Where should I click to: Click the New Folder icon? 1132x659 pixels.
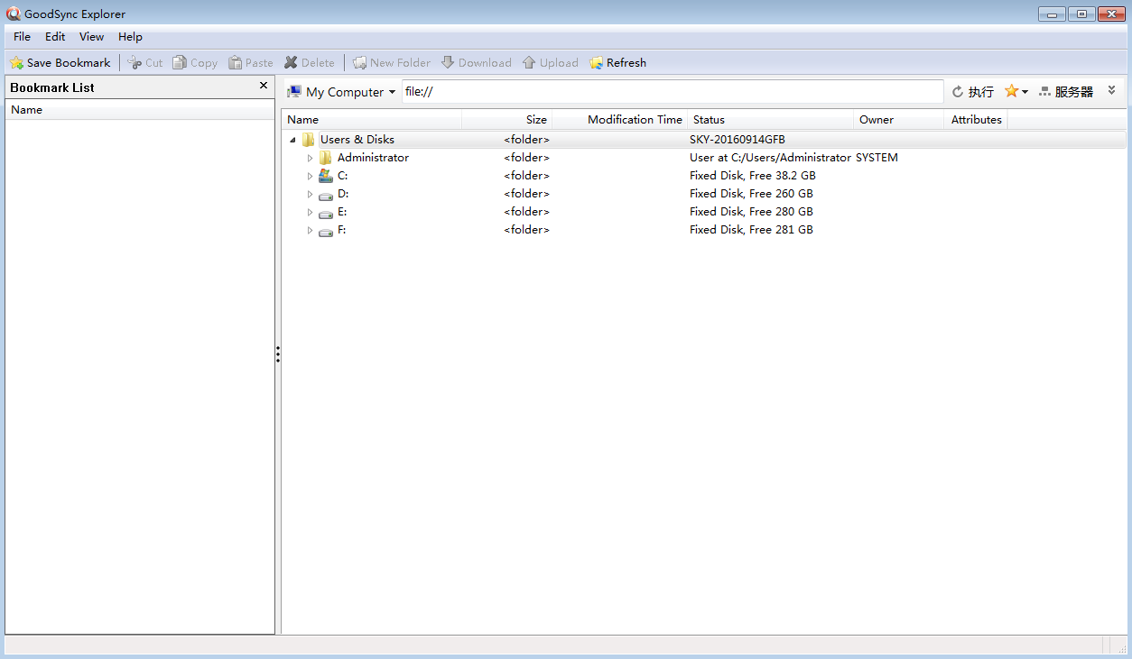[359, 63]
